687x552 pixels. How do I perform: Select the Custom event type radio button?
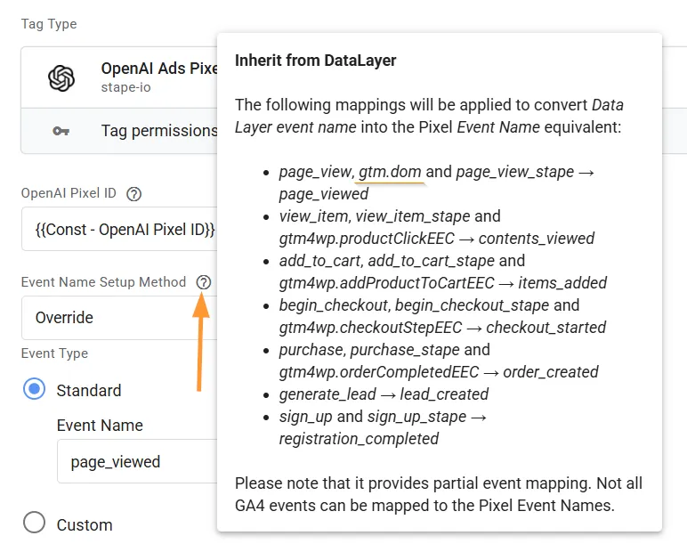coord(34,523)
